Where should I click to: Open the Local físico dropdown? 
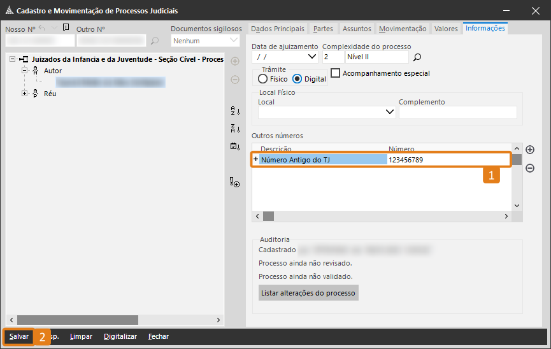click(390, 113)
